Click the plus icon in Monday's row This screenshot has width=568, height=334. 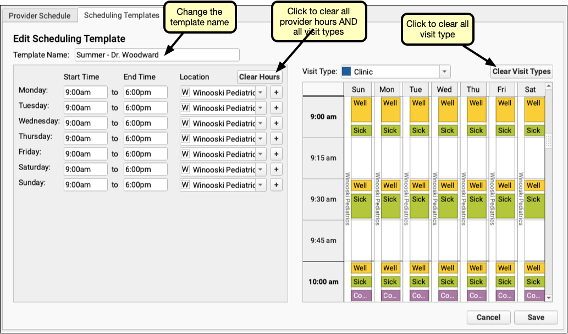277,92
